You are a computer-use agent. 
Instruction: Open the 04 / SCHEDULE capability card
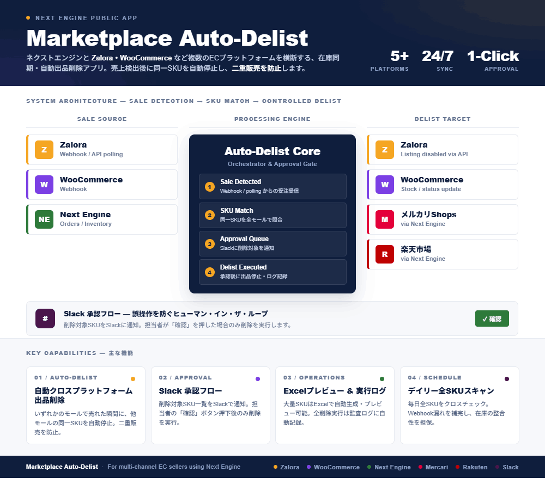459,405
